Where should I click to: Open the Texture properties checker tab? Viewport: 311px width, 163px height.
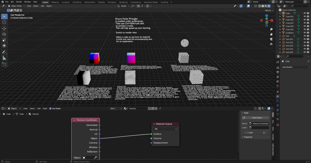tap(278, 125)
